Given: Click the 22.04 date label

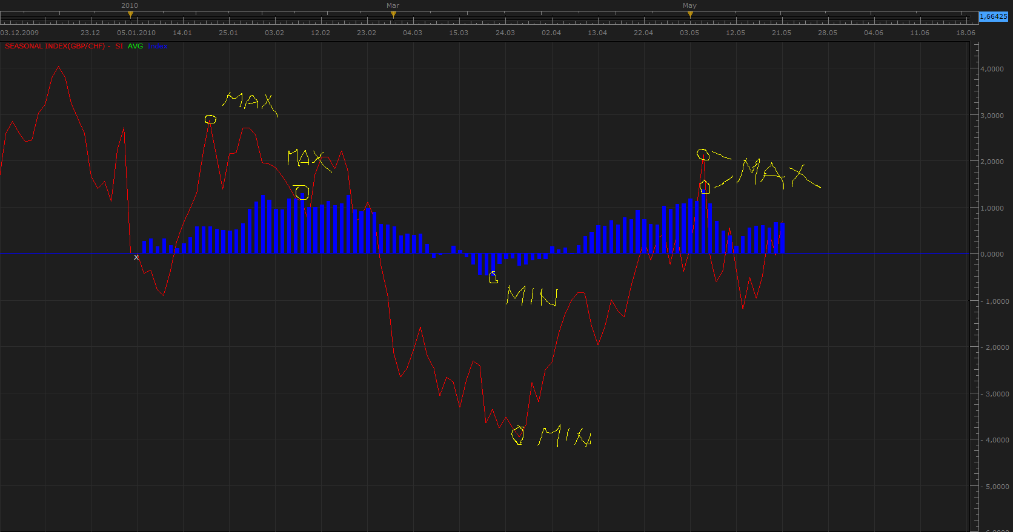Looking at the screenshot, I should (x=643, y=33).
